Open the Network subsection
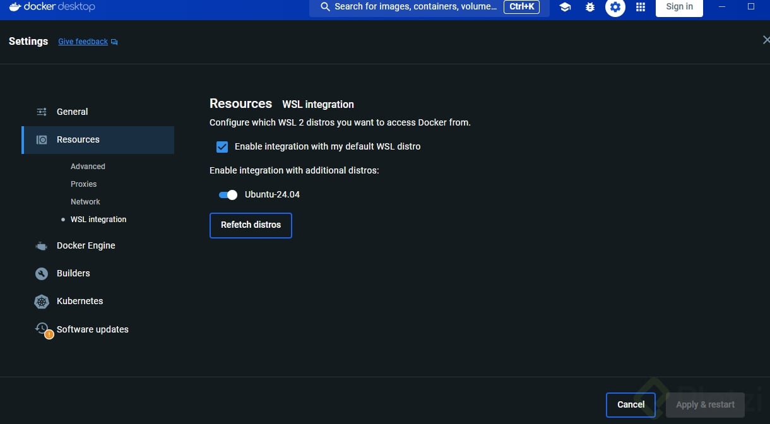Screen dimensions: 770x424 point(85,202)
